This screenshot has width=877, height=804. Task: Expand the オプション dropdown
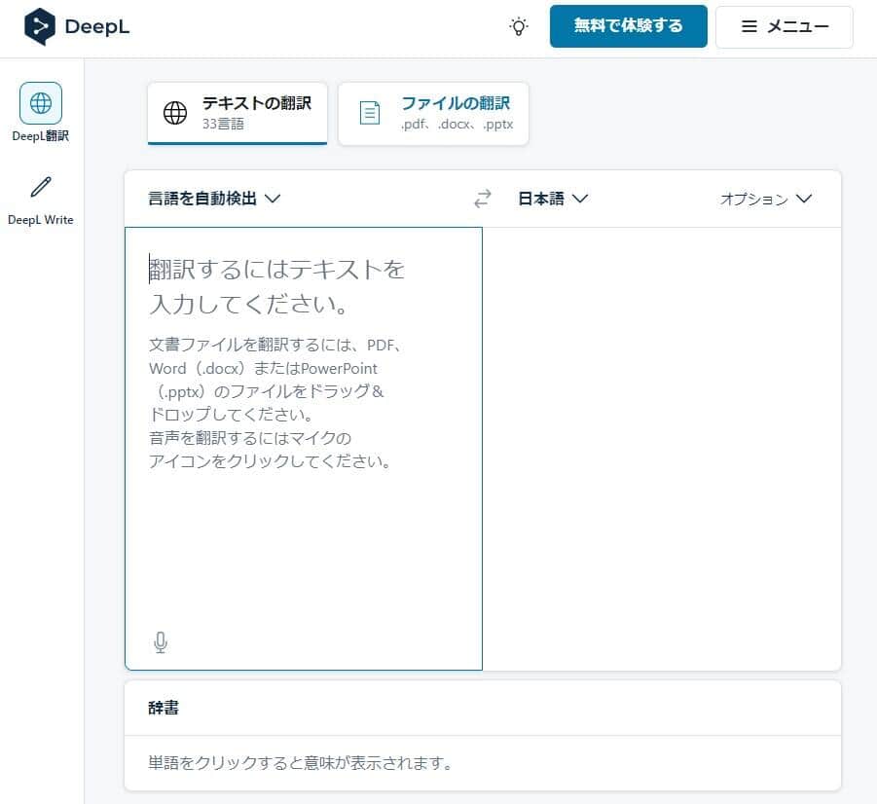[x=765, y=199]
